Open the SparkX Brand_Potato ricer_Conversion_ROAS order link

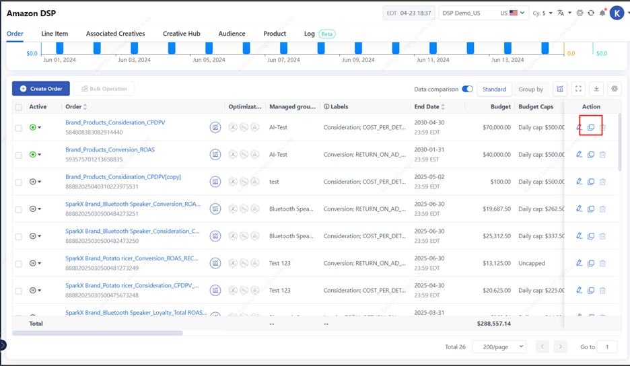click(133, 258)
